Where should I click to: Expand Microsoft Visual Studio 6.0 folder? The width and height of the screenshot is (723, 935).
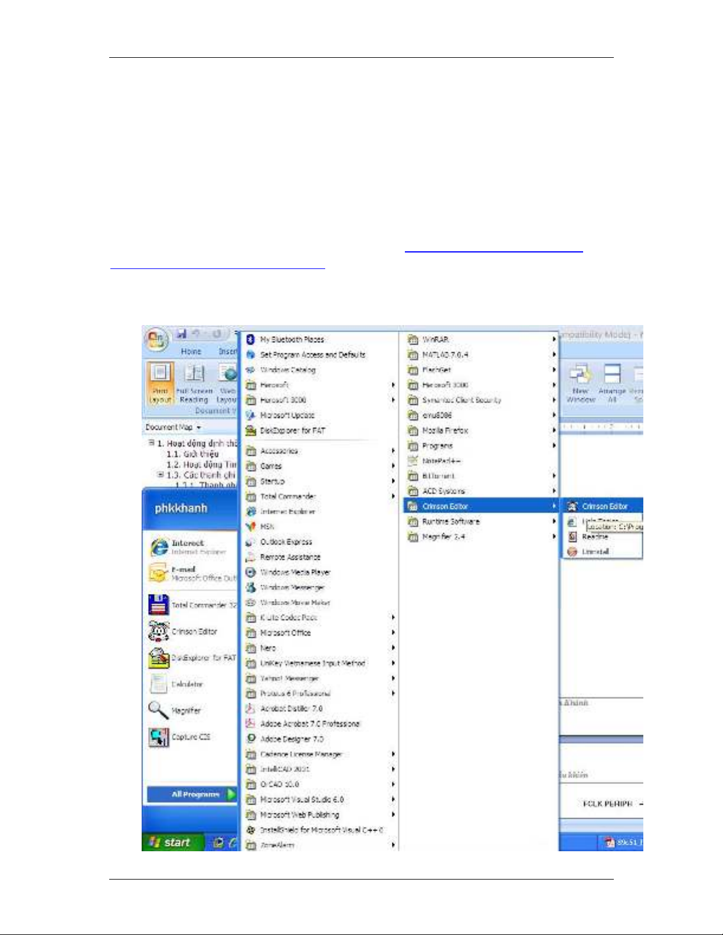(x=320, y=800)
